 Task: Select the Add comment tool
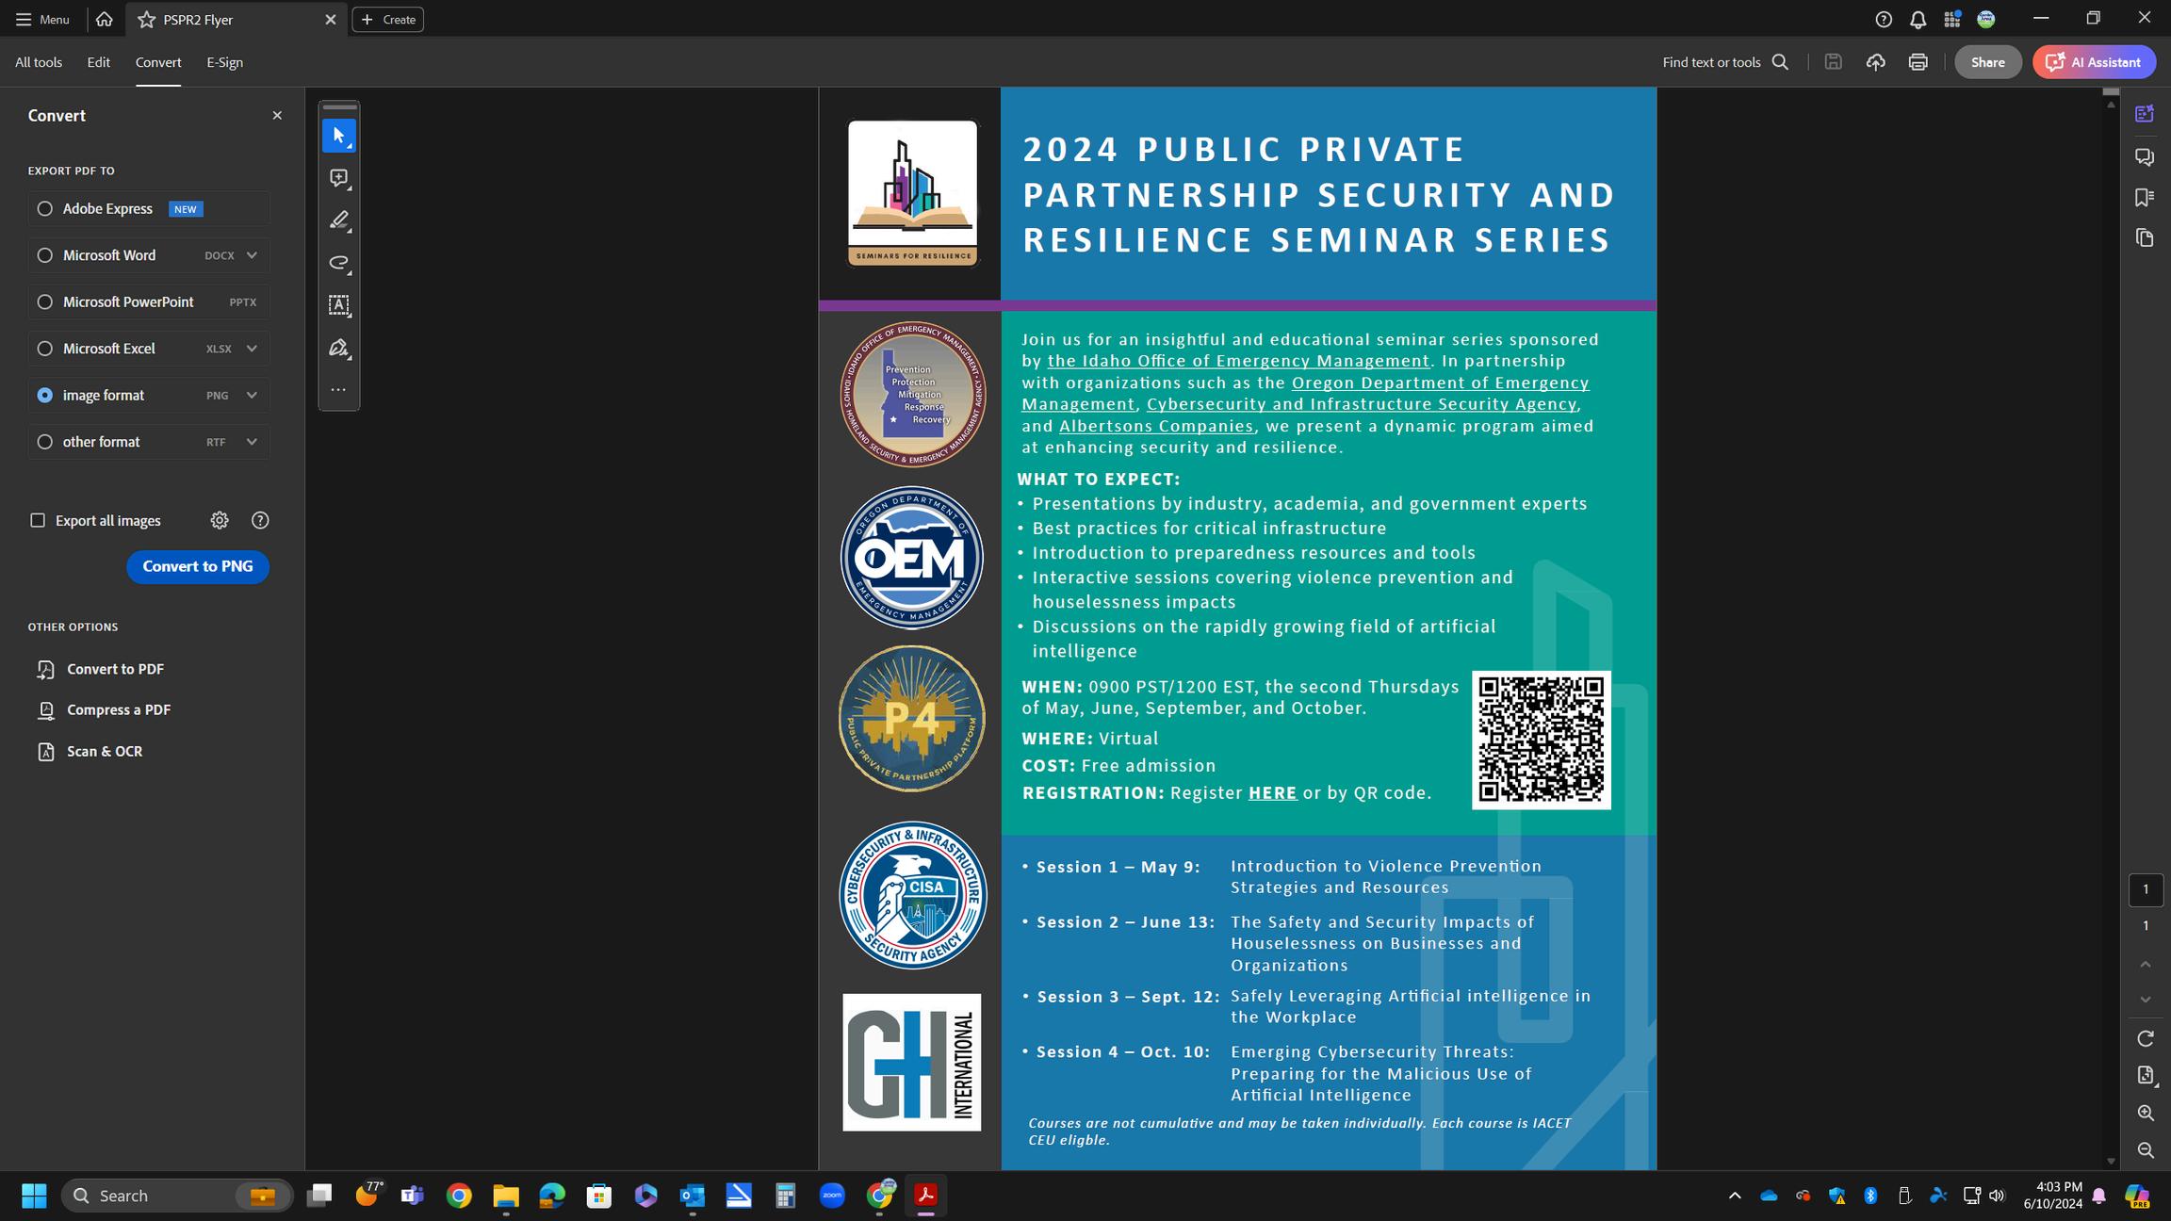(x=338, y=178)
